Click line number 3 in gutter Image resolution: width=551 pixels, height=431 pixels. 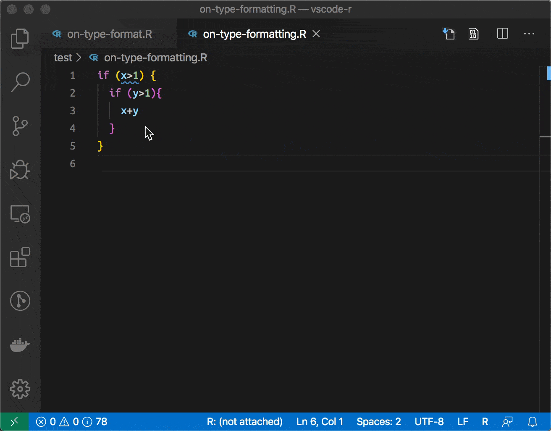point(73,110)
